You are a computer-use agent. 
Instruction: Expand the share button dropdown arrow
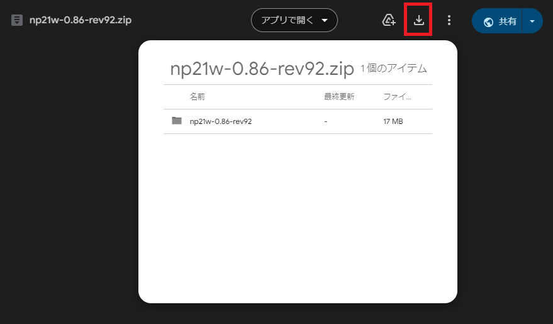532,21
